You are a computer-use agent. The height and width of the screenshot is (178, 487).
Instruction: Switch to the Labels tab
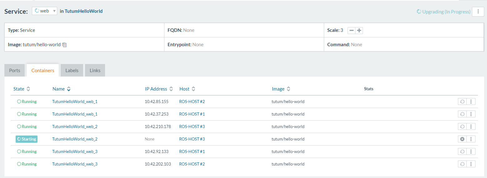pos(72,70)
